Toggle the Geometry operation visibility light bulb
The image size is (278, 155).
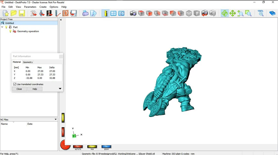pyautogui.click(x=10, y=31)
